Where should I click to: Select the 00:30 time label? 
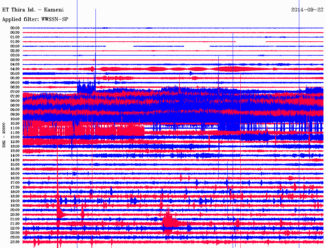(15, 32)
